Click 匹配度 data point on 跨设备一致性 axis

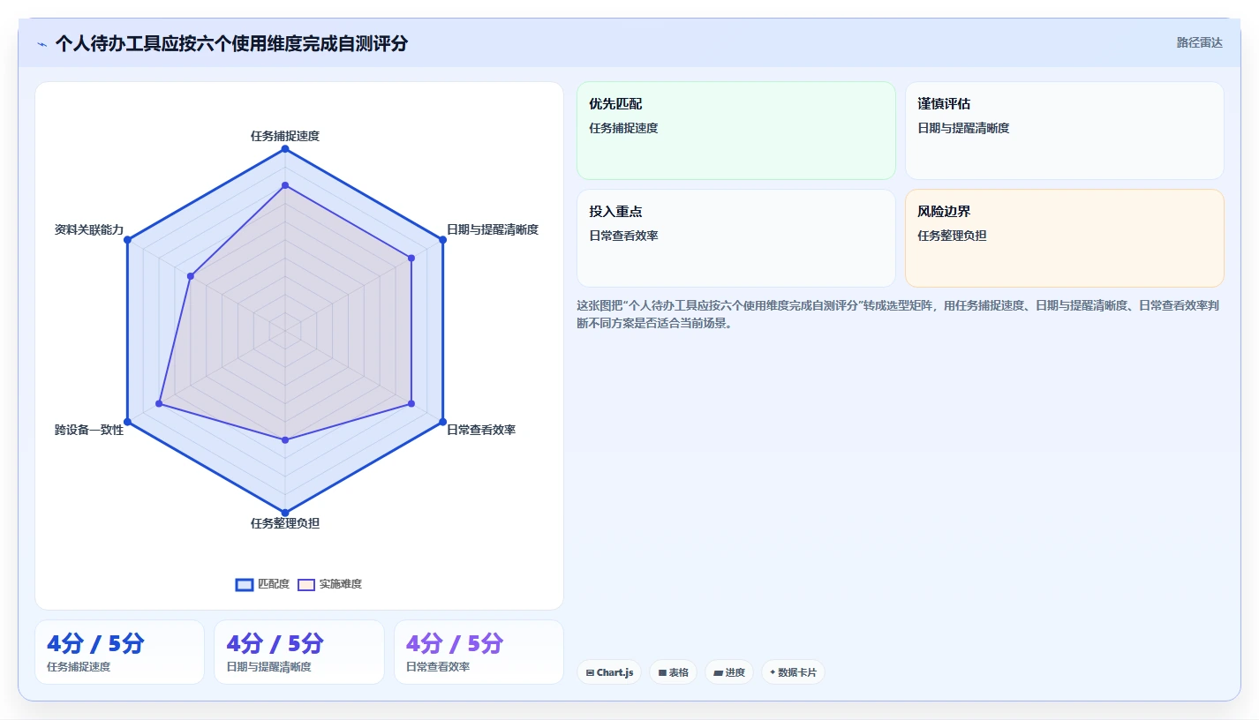pos(128,421)
